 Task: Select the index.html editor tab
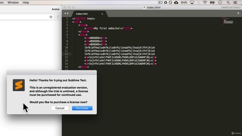pos(89,14)
